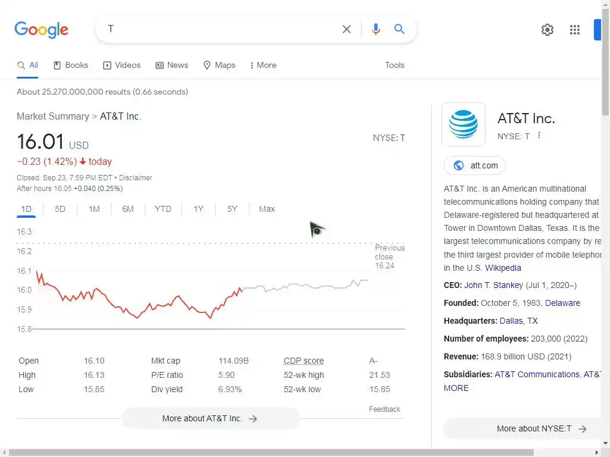Image resolution: width=610 pixels, height=457 pixels.
Task: Clear the search box text
Action: point(347,29)
